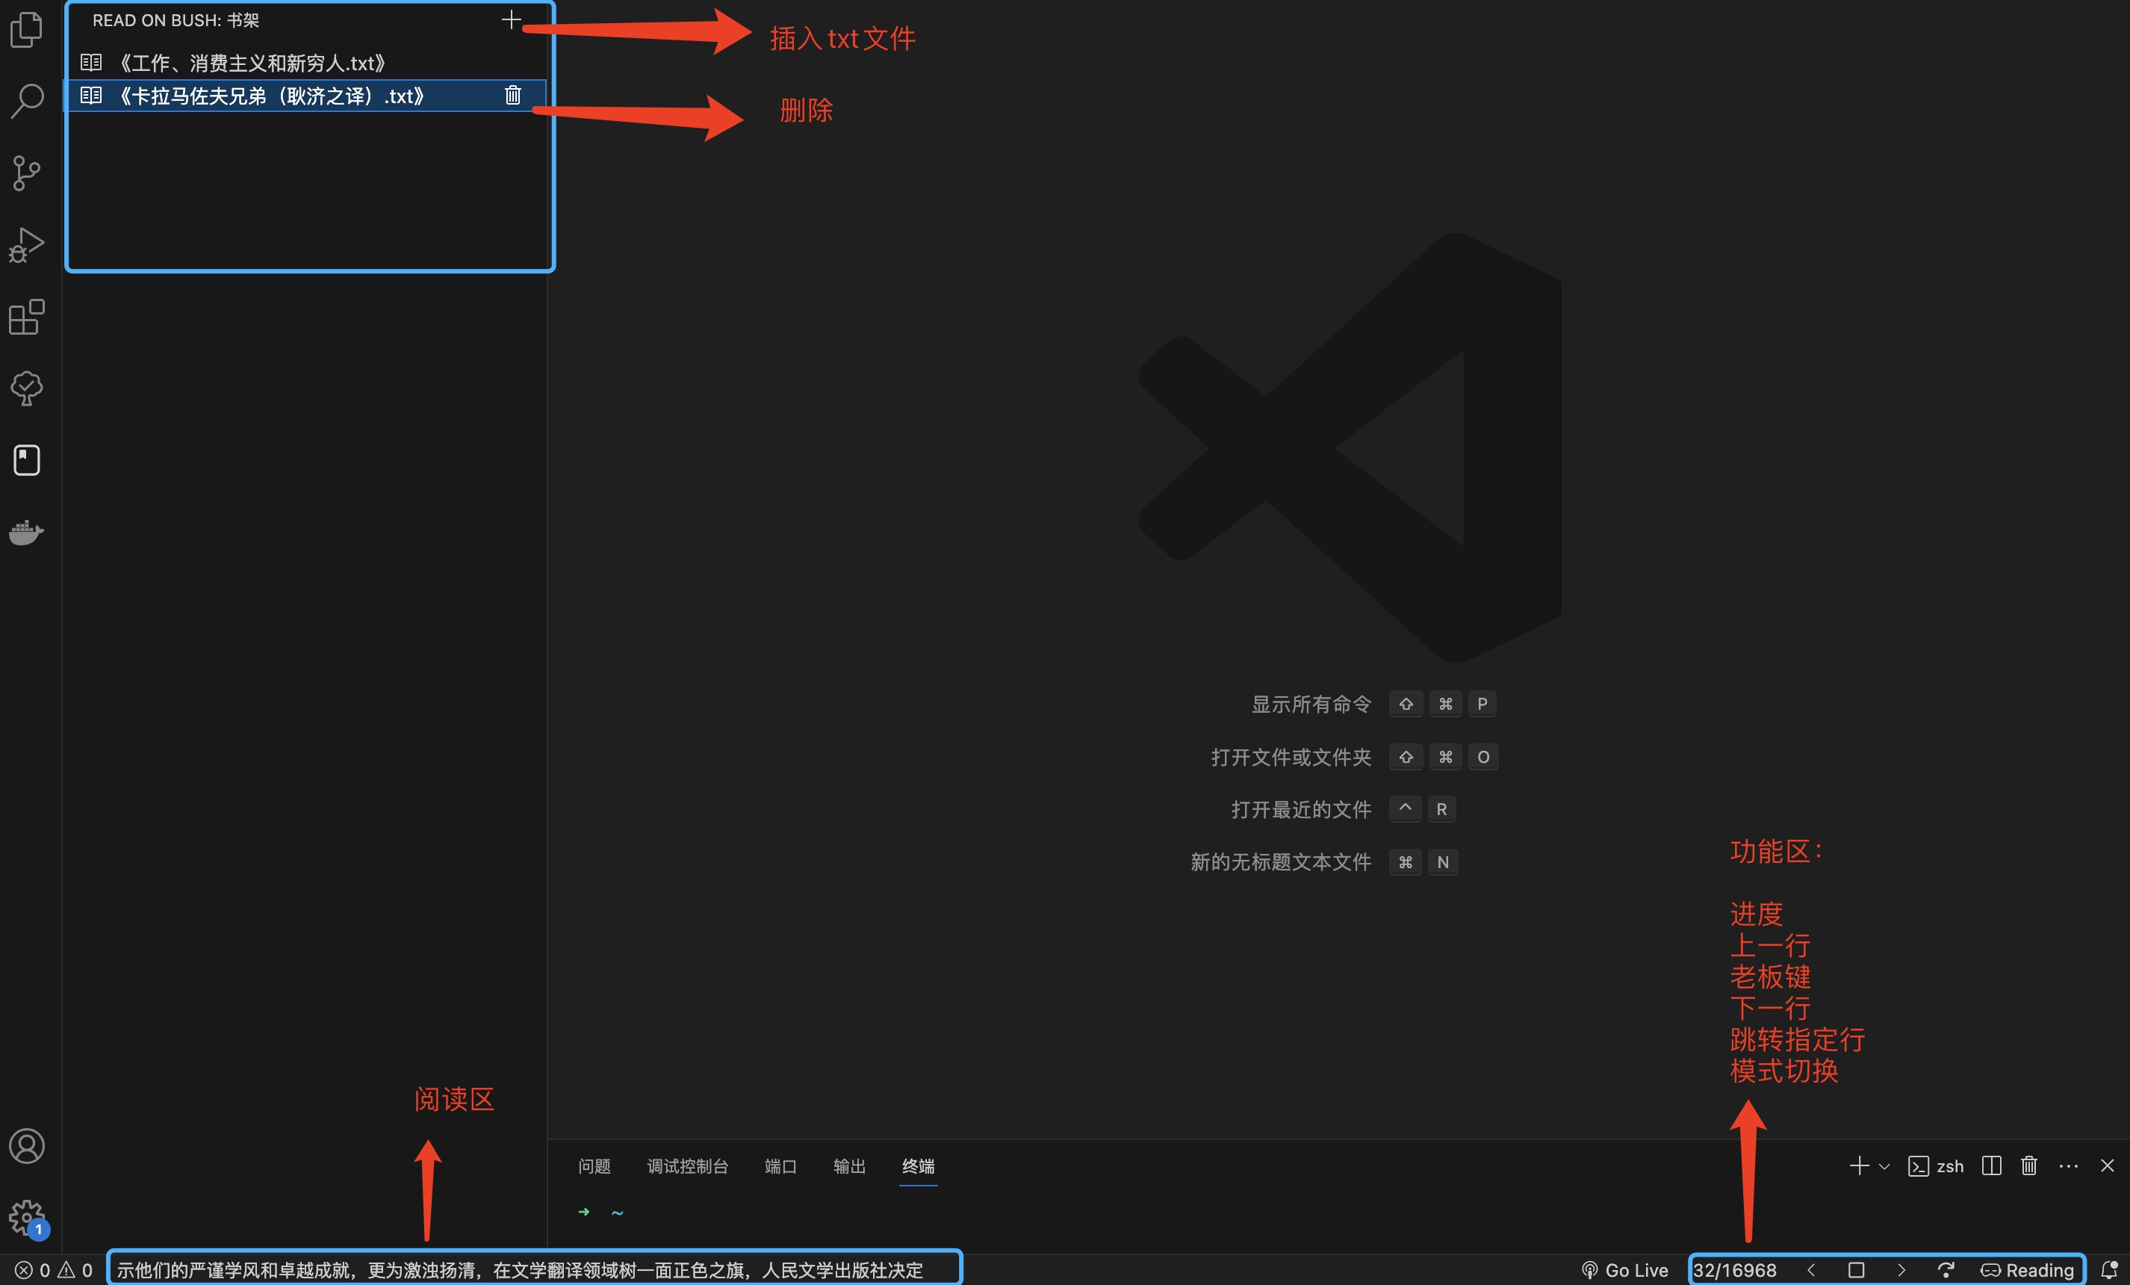Close the terminal panel
The height and width of the screenshot is (1285, 2130).
(x=2108, y=1165)
